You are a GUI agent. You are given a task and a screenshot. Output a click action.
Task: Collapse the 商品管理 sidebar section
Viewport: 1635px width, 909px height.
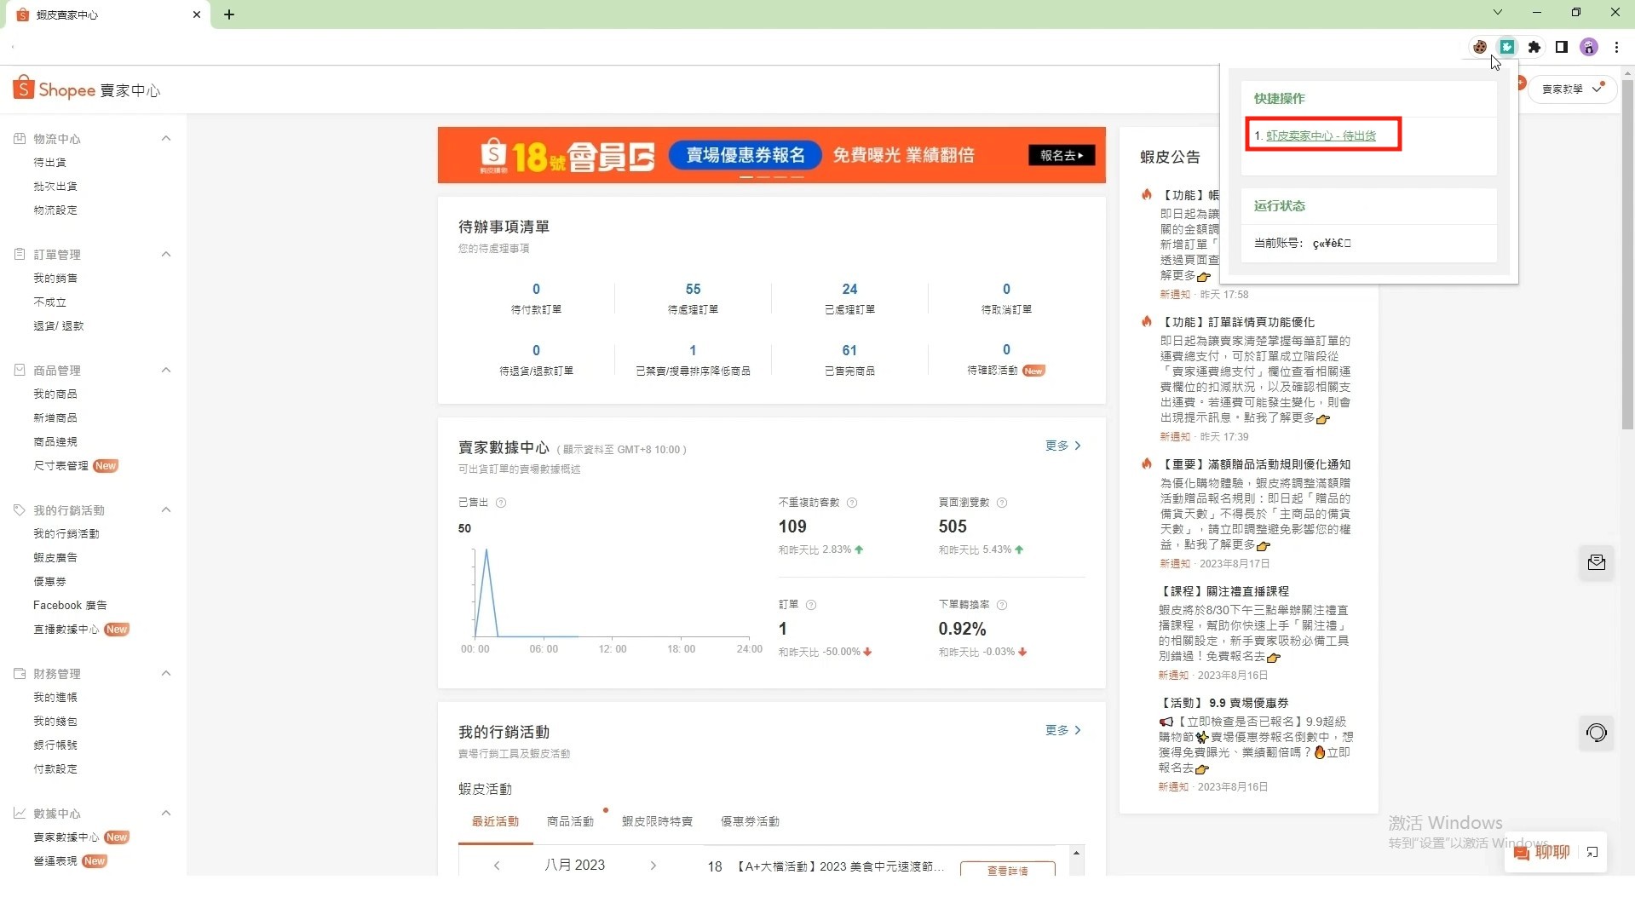166,370
